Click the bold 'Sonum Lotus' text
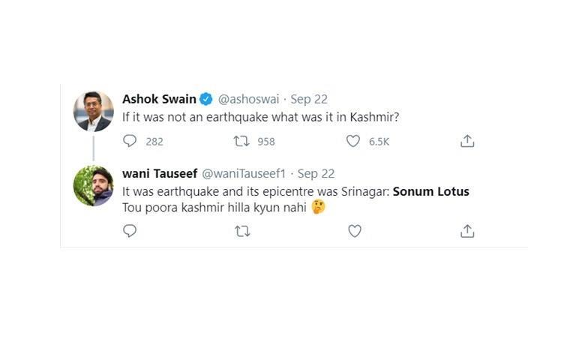576x360 pixels. tap(431, 191)
